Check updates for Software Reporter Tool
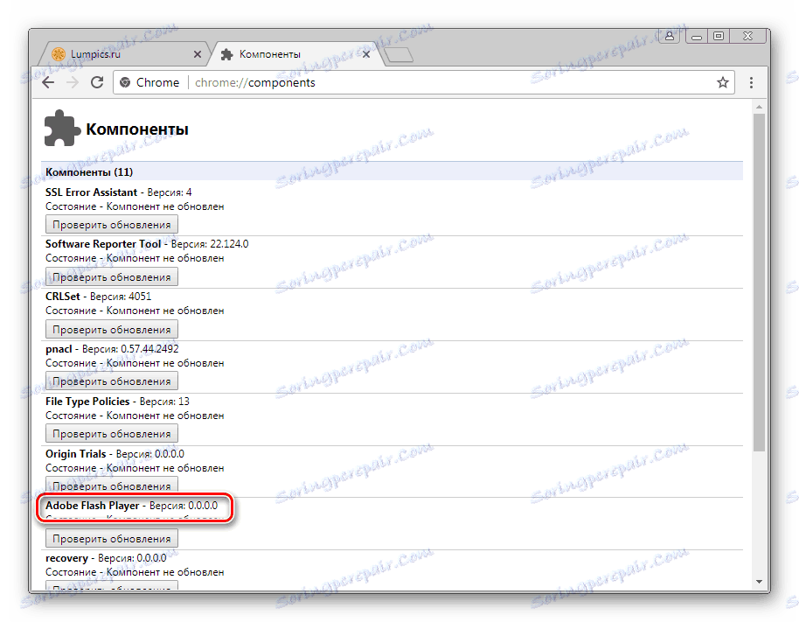This screenshot has height=622, width=799. (x=112, y=277)
